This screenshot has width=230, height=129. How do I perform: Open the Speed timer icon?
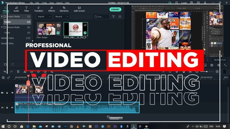tap(45, 72)
